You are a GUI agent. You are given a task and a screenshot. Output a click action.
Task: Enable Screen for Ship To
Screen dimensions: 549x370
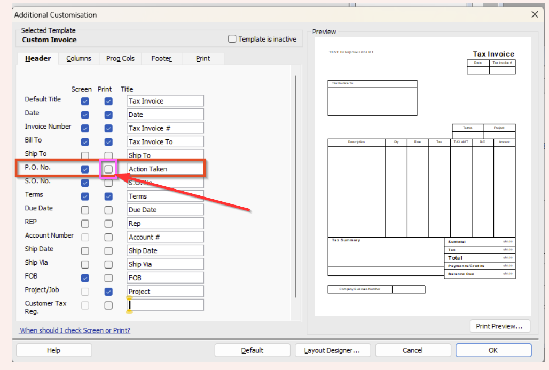(x=85, y=155)
